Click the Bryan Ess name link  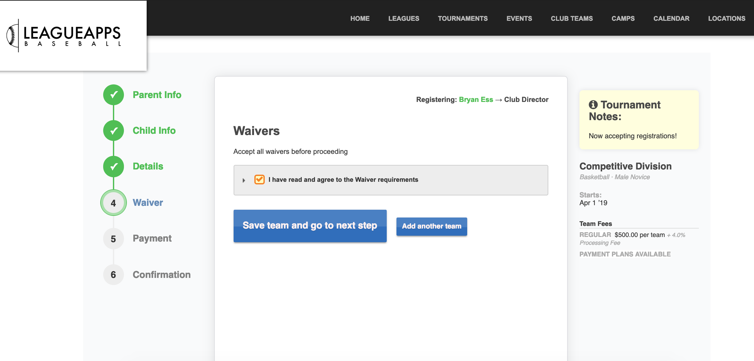[476, 100]
